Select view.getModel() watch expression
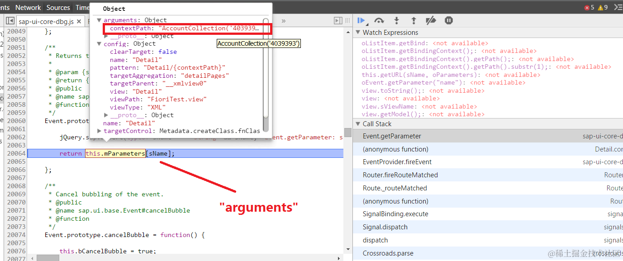Screen dimensions: 623x261 tap(423, 114)
